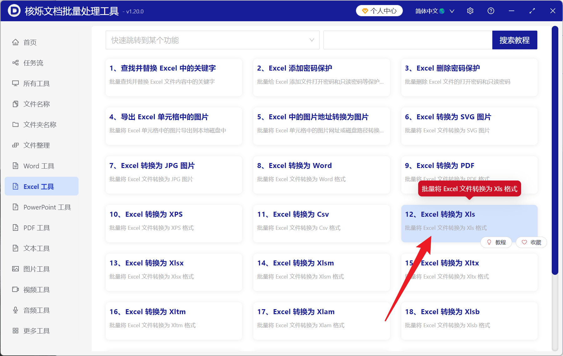Click the monitor icon beside 所有工具

pos(15,83)
